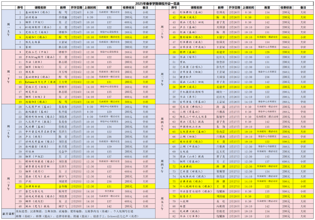Screen dimensions: 315x220
Task: Click the 新开课程 label cell
Action: click(8, 214)
